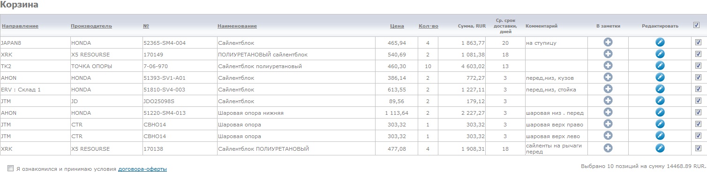Screen dimensions: 707x175
Task: Add the ТОЧКА ОПОРЫ item to notes
Action: click(x=608, y=66)
